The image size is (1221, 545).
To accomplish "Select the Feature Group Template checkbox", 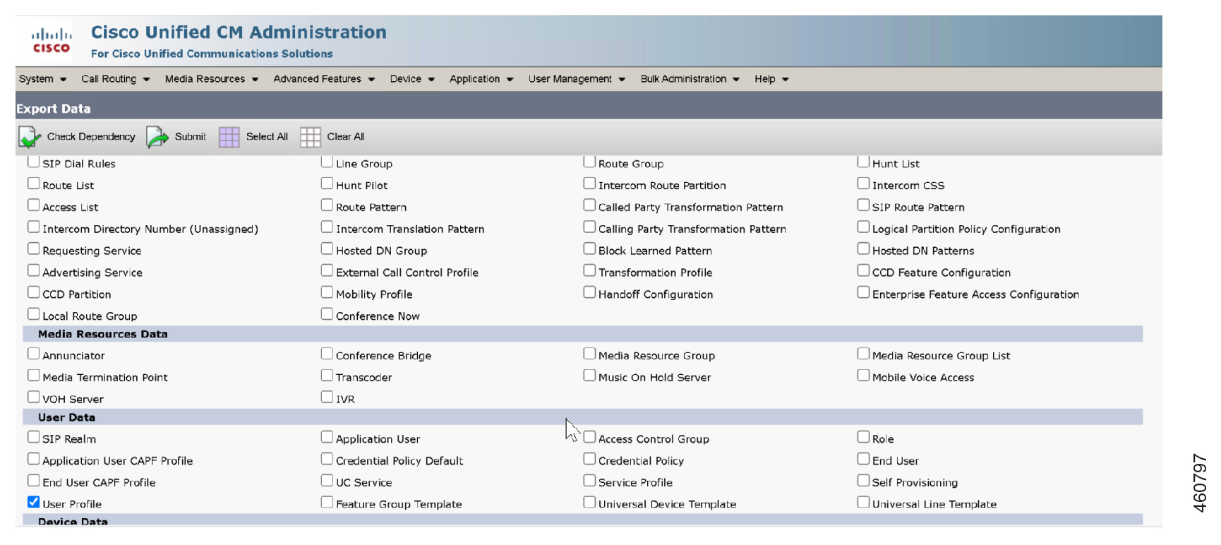I will (x=327, y=502).
